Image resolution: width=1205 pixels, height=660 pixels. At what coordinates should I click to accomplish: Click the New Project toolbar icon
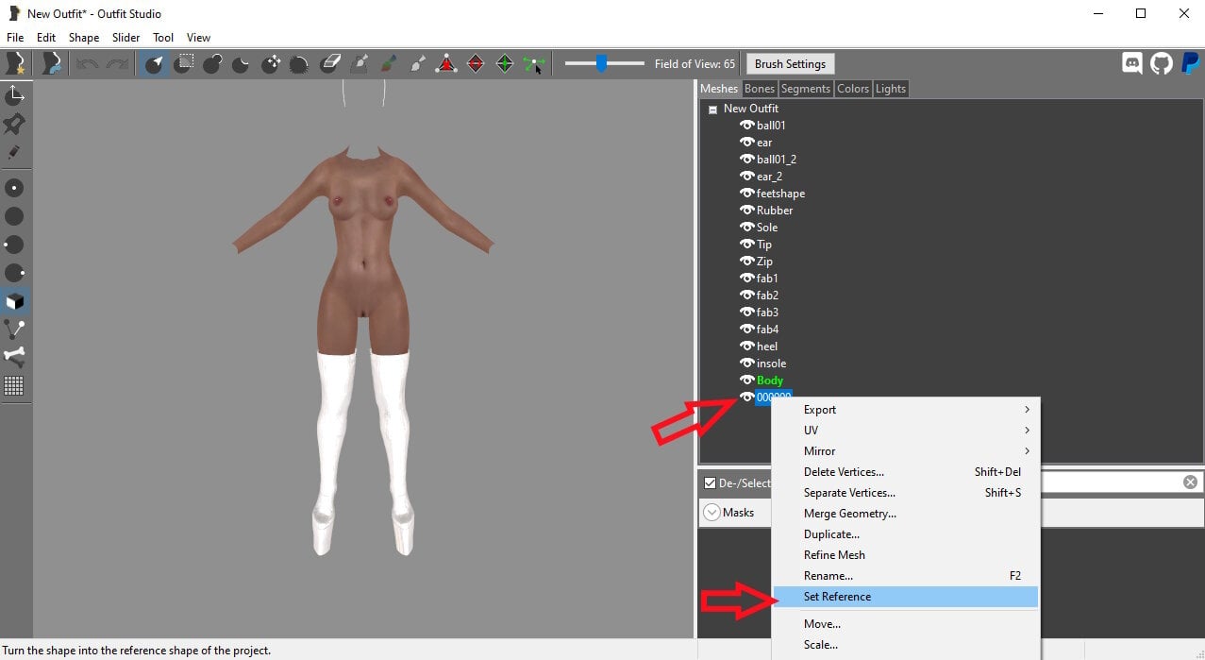pyautogui.click(x=15, y=64)
